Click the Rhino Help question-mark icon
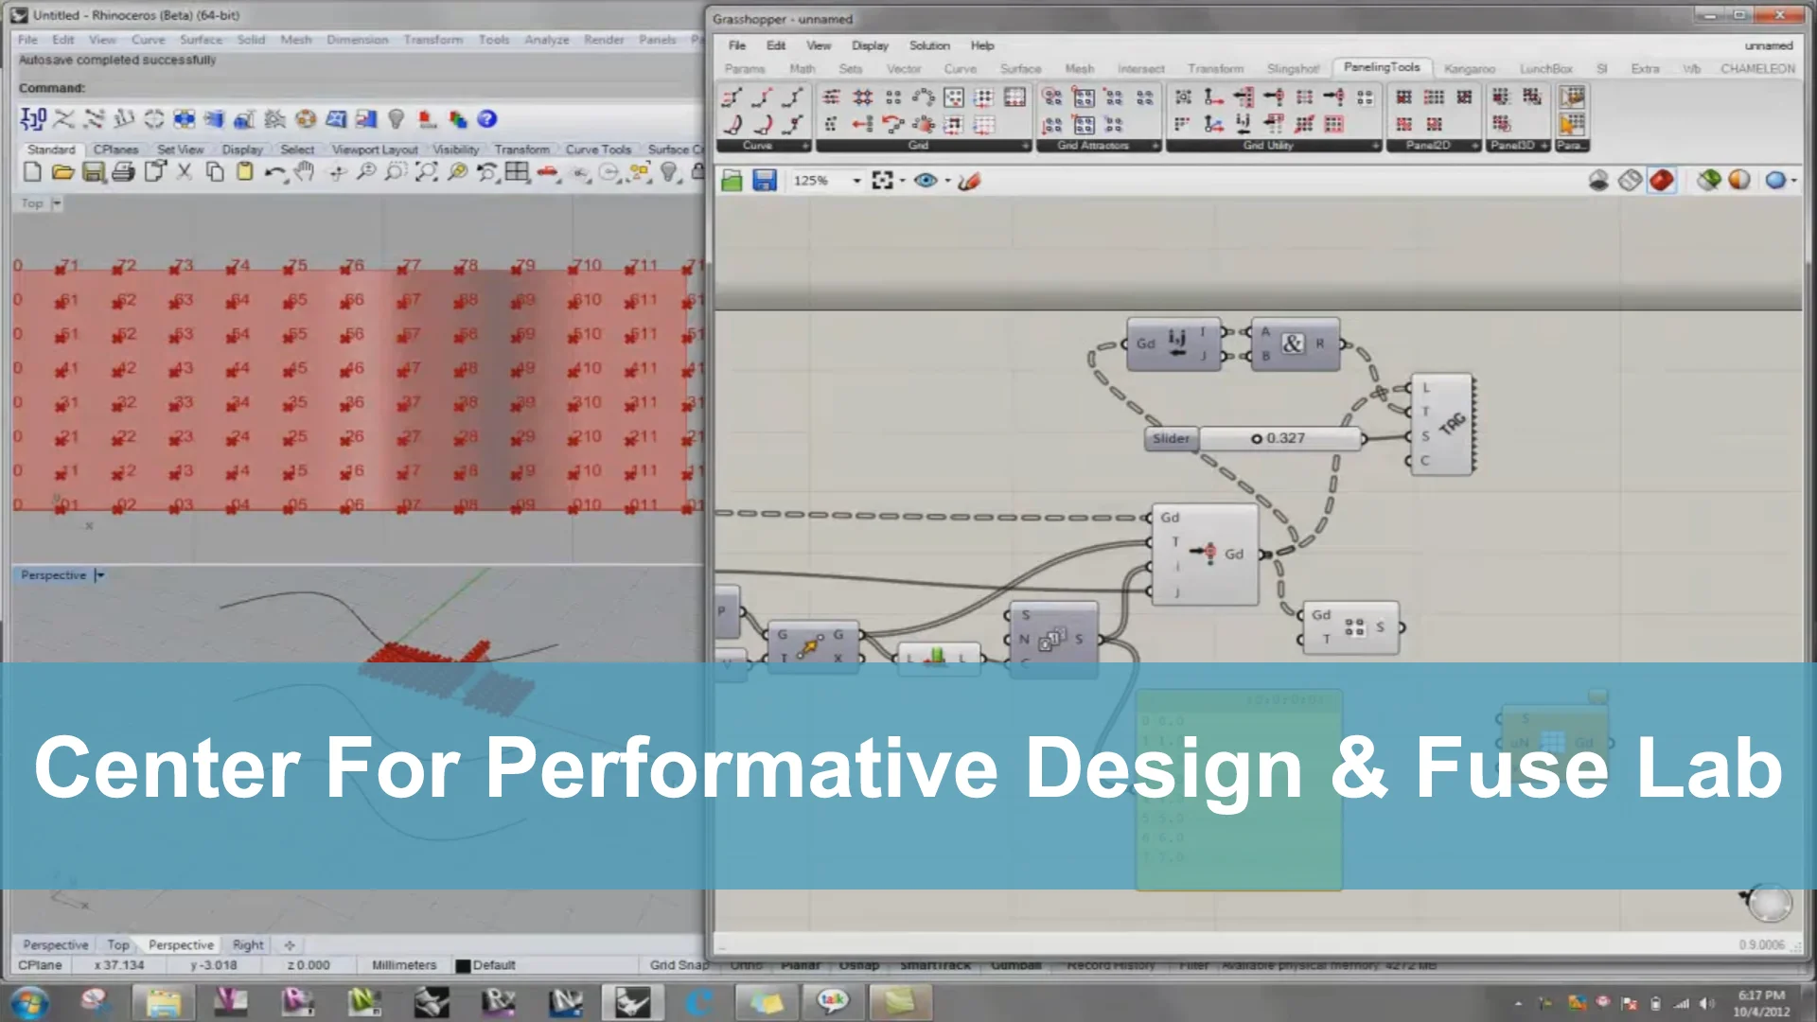This screenshot has height=1022, width=1817. tap(488, 120)
